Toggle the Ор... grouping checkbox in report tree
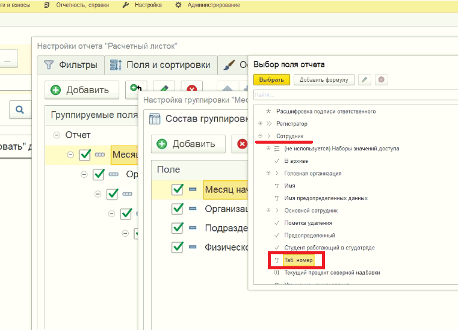This screenshot has width=458, height=330. [x=99, y=174]
